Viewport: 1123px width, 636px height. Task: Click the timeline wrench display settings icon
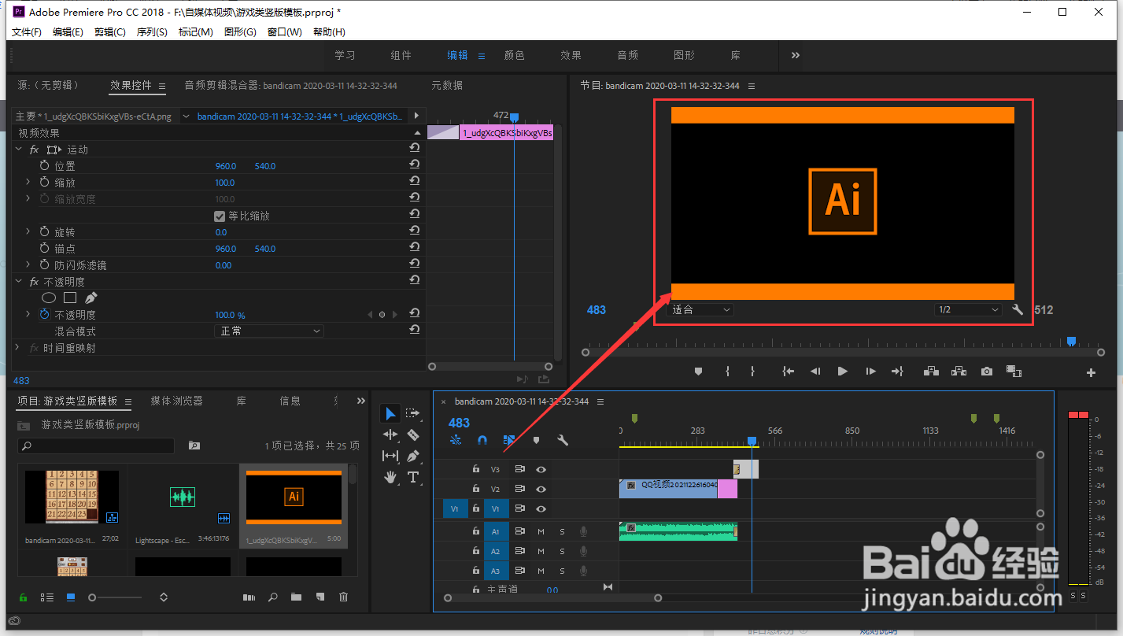pos(563,441)
